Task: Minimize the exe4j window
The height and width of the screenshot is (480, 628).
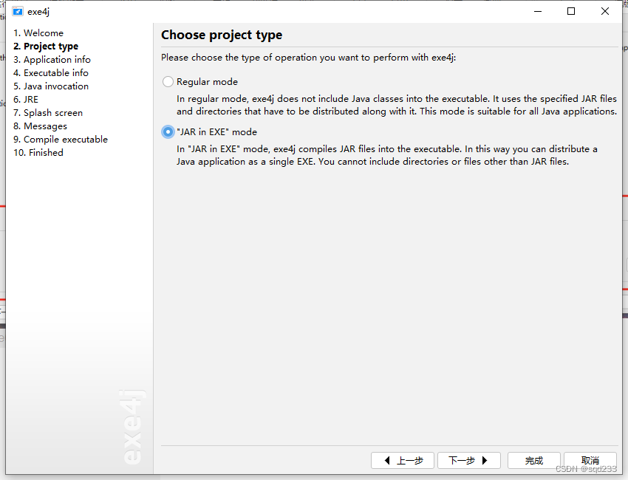Action: coord(538,11)
